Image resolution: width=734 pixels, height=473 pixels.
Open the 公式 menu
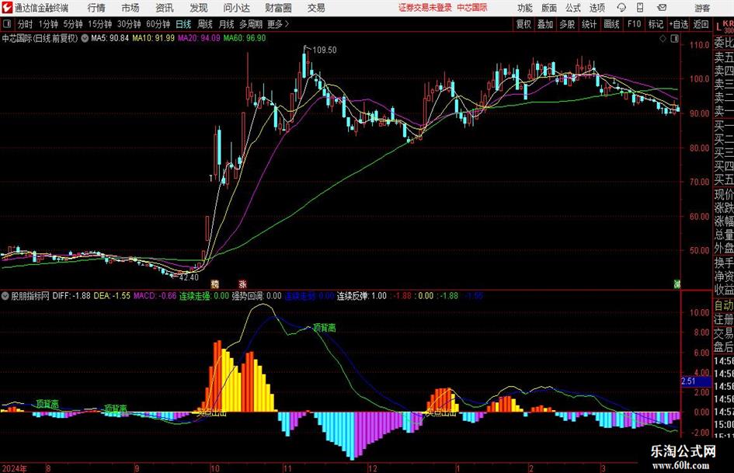[x=572, y=8]
